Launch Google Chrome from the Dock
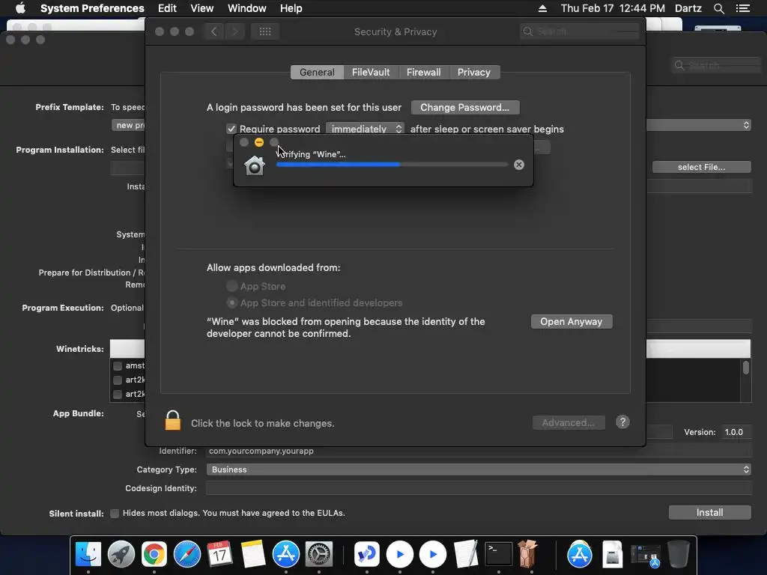 [x=154, y=554]
